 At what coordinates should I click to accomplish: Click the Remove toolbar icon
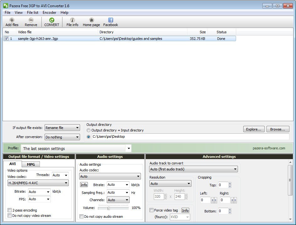(x=31, y=21)
